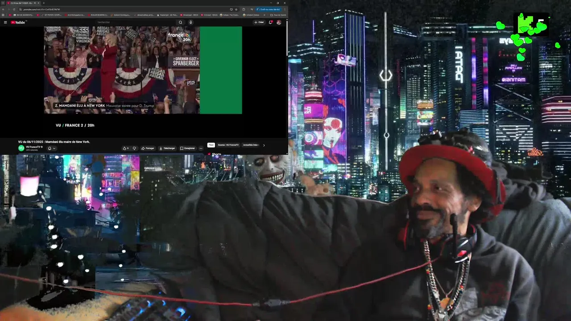Select the Source : VU FranceTV chip
The width and height of the screenshot is (571, 321).
(228, 145)
